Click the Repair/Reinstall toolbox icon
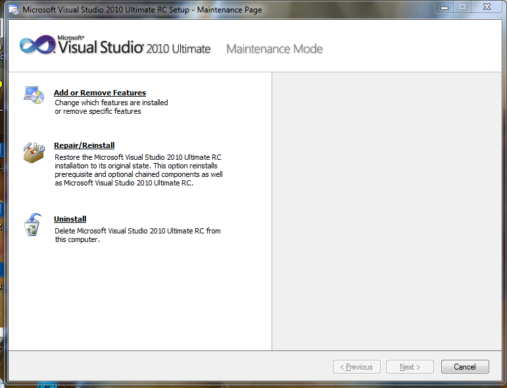The image size is (507, 388). (x=34, y=153)
